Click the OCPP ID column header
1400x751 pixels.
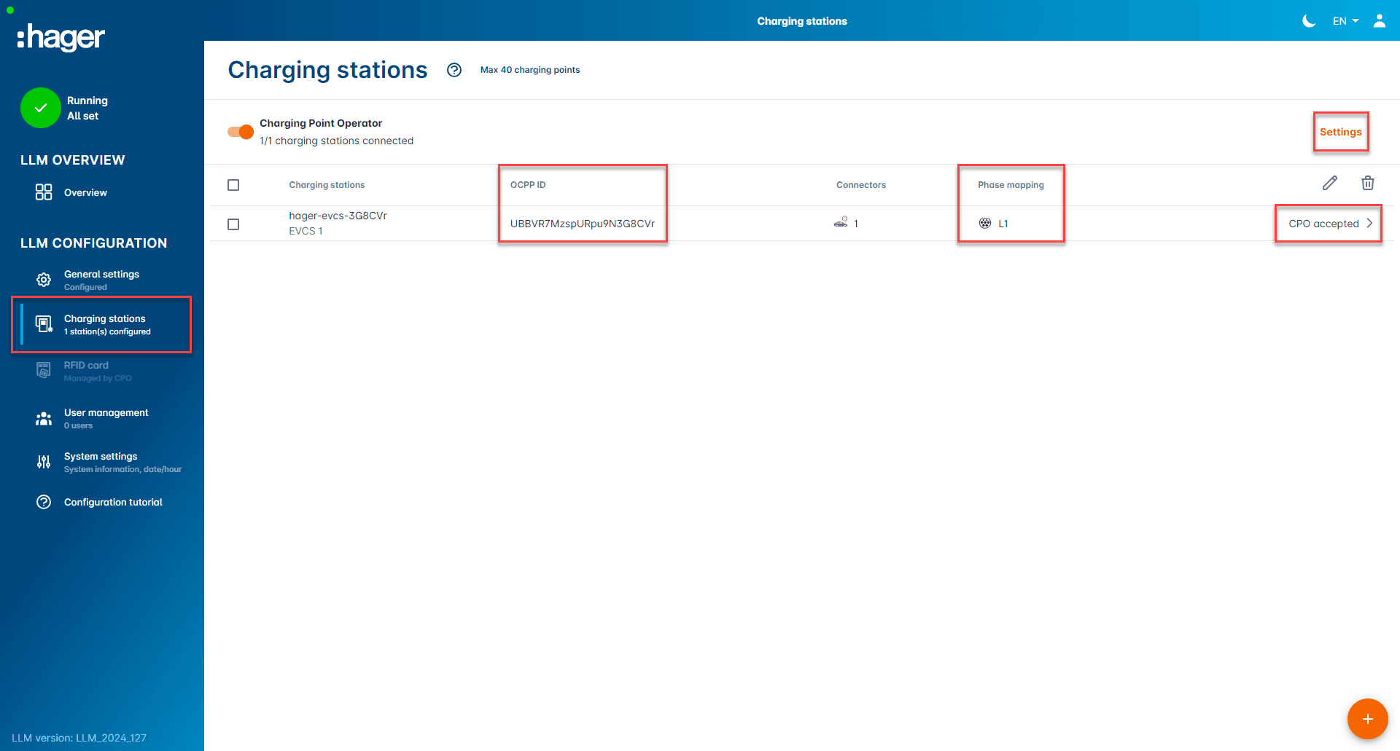pyautogui.click(x=528, y=185)
